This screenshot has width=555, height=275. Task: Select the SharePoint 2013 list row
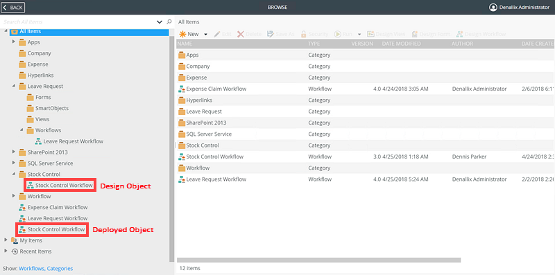[x=366, y=123]
